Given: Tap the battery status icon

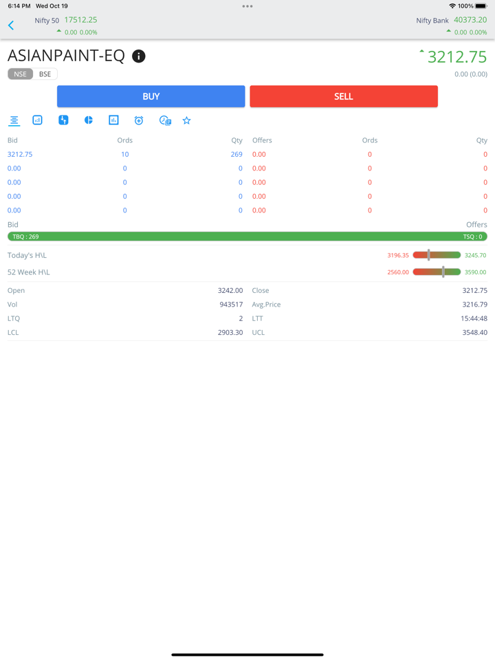Looking at the screenshot, I should (x=481, y=6).
